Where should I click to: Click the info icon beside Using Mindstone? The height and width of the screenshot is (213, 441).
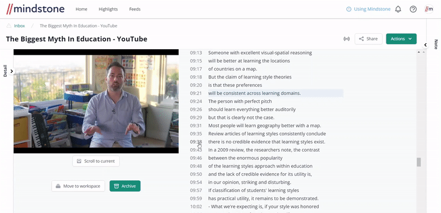point(349,9)
